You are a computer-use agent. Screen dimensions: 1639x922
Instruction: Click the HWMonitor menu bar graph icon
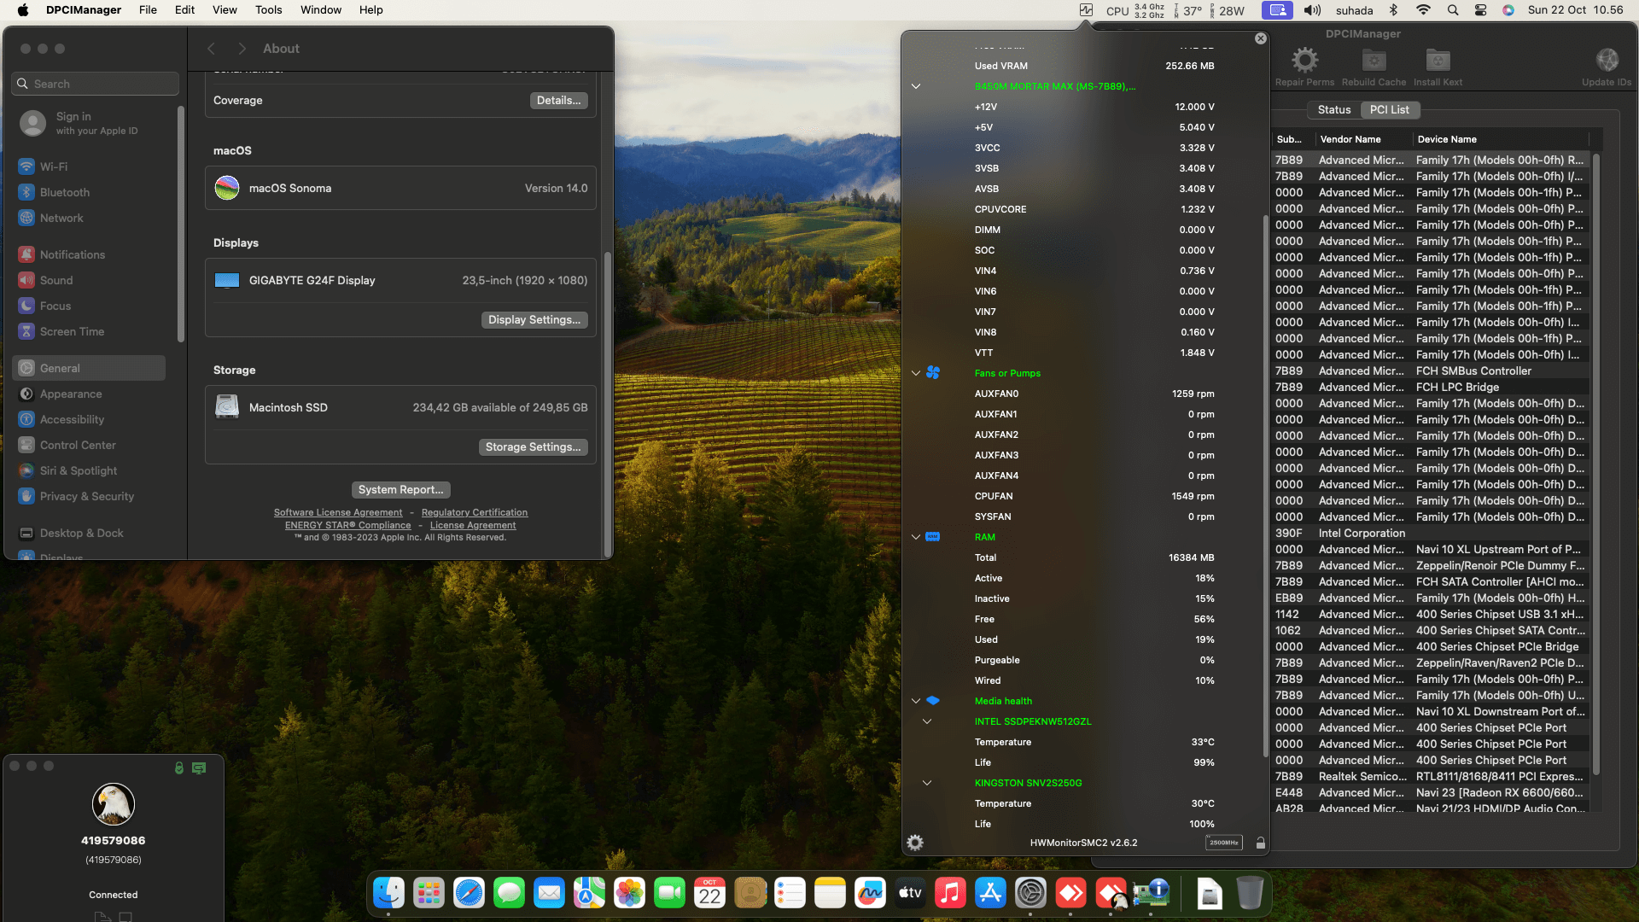1086,10
